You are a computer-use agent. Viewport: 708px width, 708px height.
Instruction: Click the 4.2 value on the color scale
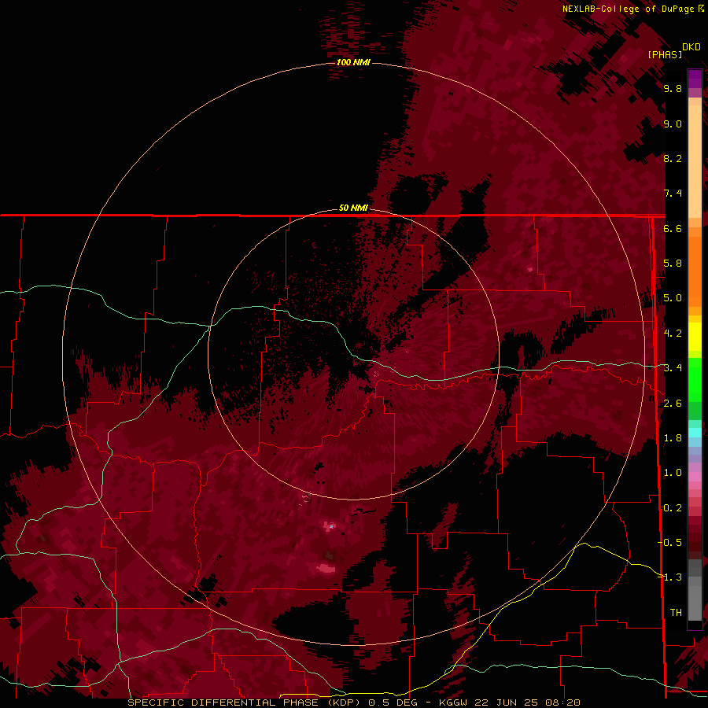pyautogui.click(x=673, y=334)
